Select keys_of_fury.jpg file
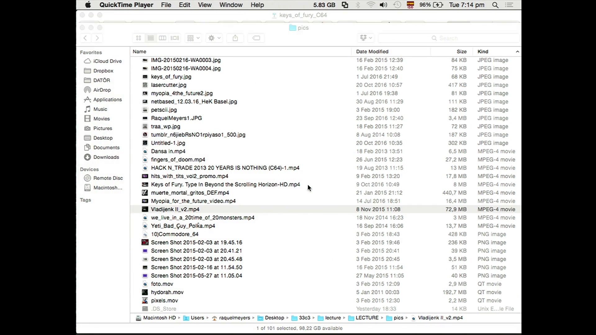This screenshot has width=596, height=335. 171,77
